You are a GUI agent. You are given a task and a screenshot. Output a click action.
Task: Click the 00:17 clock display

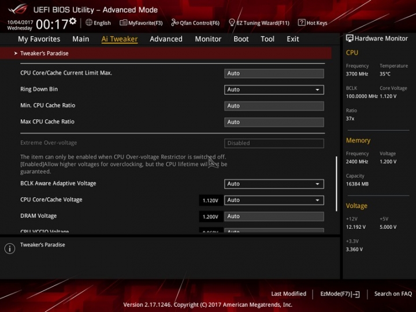click(52, 24)
